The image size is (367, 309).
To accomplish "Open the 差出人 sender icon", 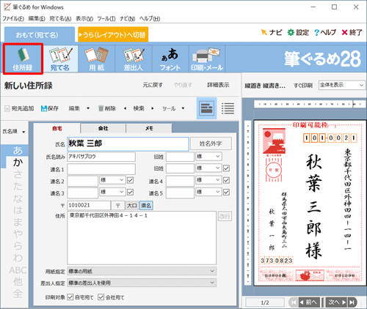I will [134, 59].
